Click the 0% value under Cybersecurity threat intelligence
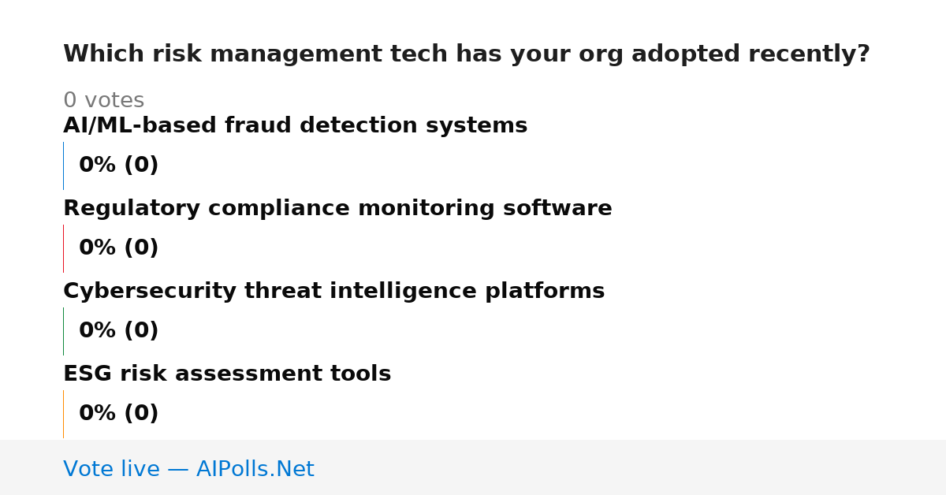946x495 pixels. pyautogui.click(x=98, y=331)
